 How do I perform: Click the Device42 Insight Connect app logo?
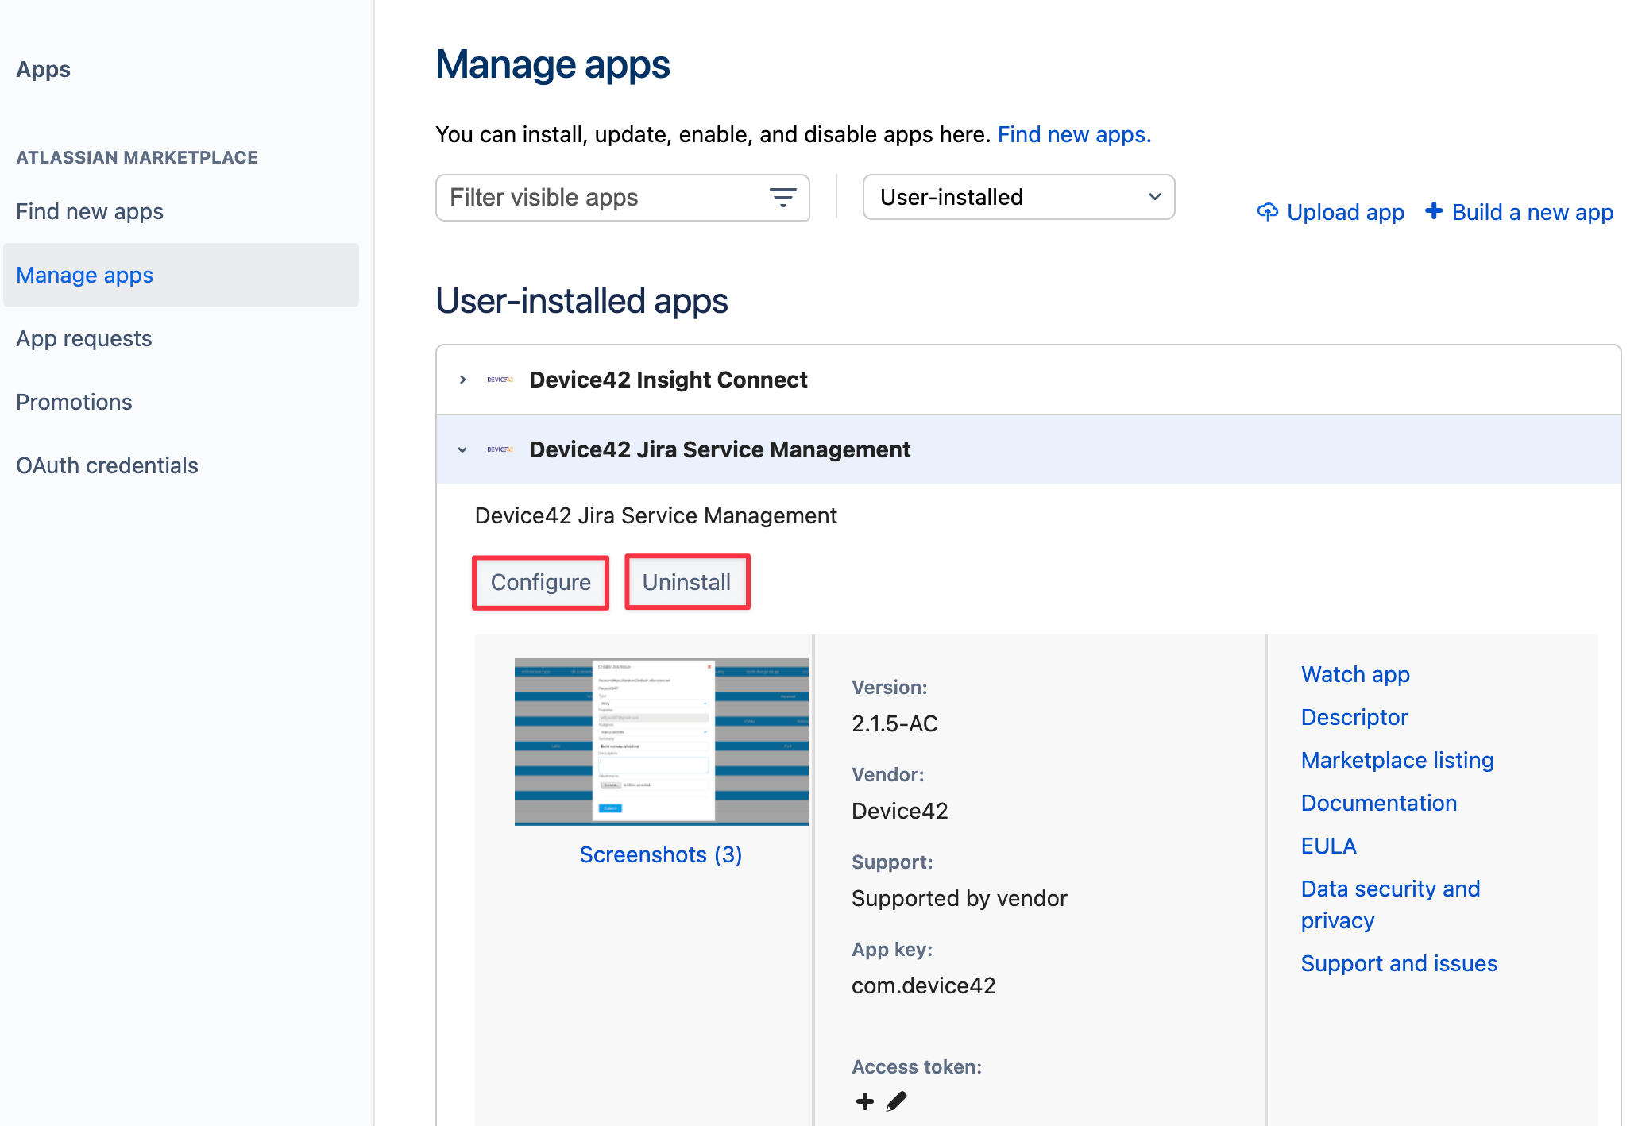coord(499,380)
